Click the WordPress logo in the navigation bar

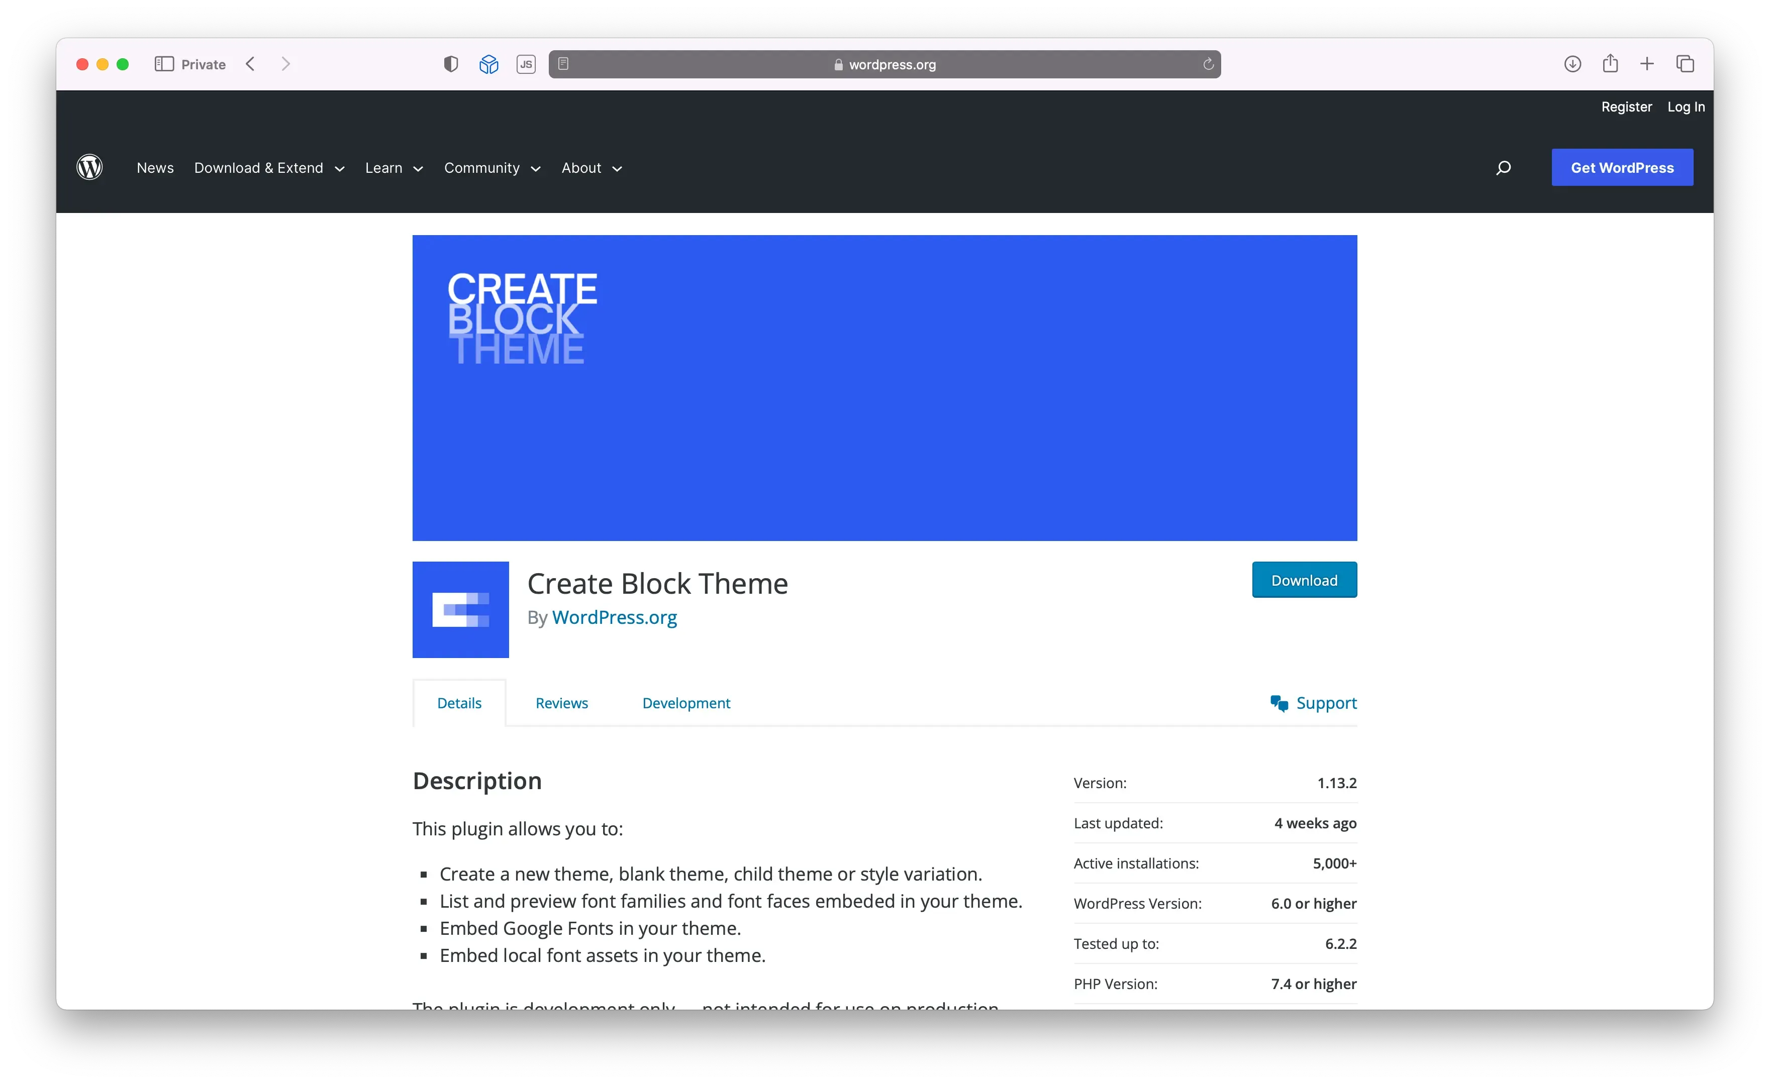coord(90,167)
